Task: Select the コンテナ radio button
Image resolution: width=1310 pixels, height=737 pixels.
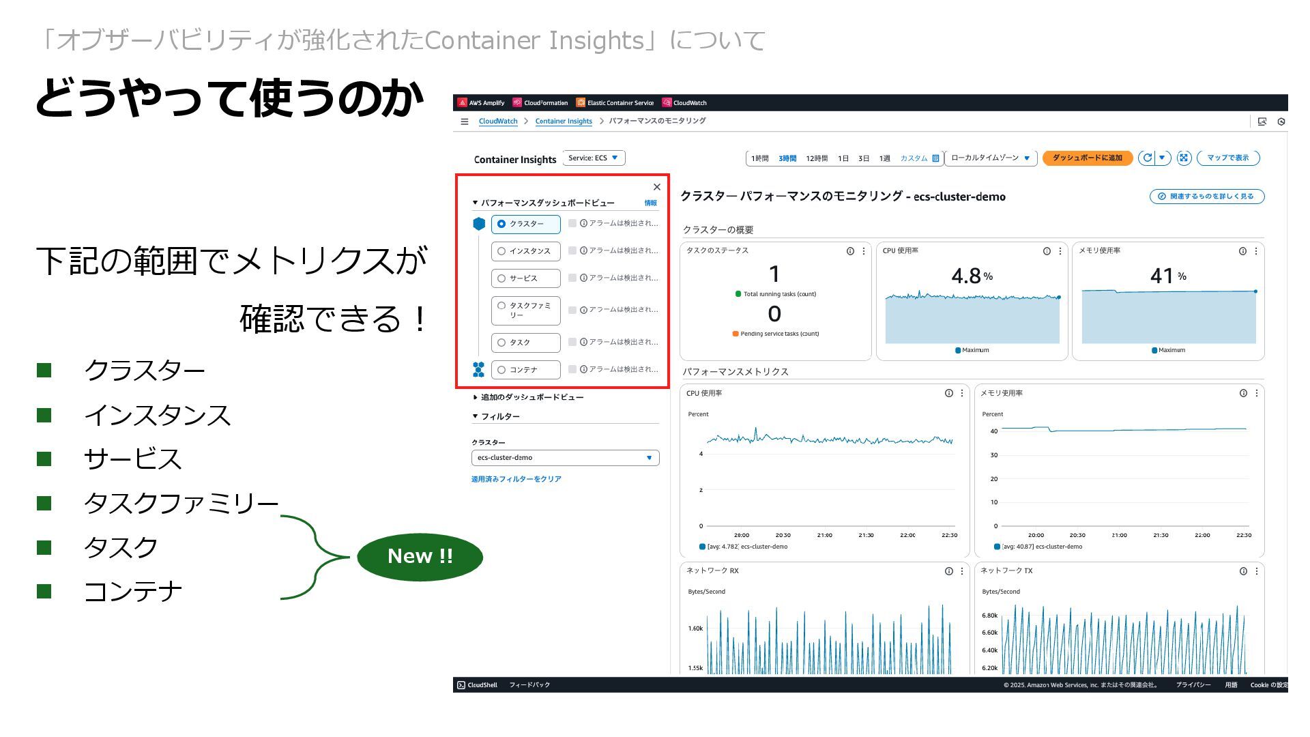Action: [501, 370]
